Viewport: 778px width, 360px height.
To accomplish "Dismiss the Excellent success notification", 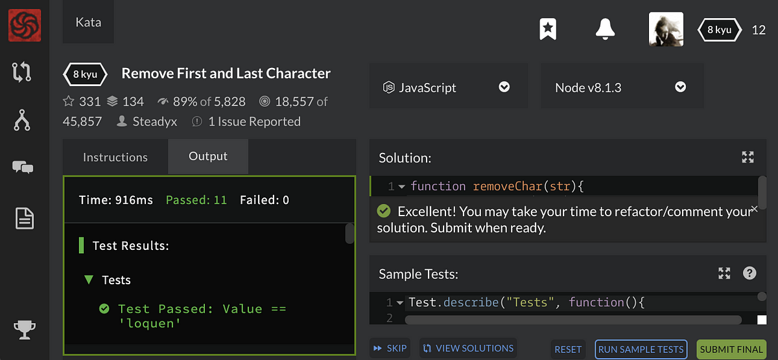I will (x=754, y=209).
